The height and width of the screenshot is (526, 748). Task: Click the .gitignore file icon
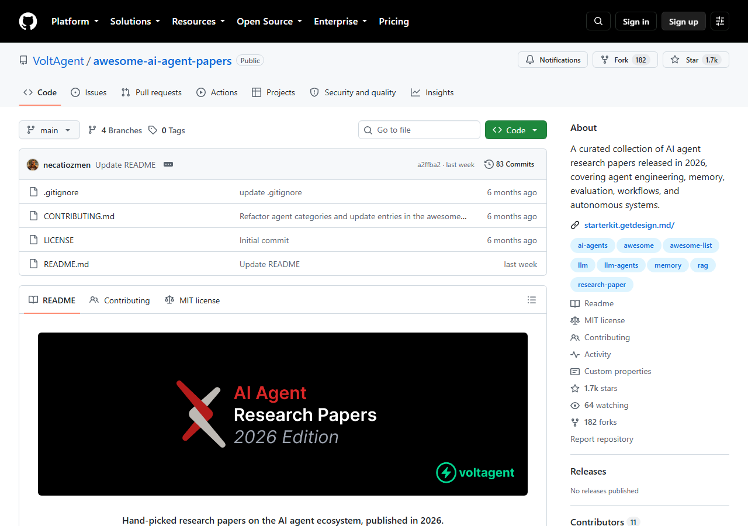[33, 192]
